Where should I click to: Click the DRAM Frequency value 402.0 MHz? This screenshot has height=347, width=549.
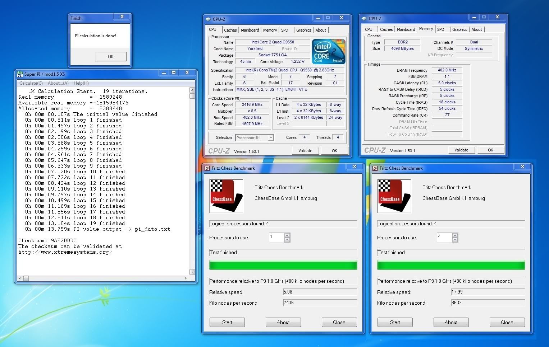(447, 70)
